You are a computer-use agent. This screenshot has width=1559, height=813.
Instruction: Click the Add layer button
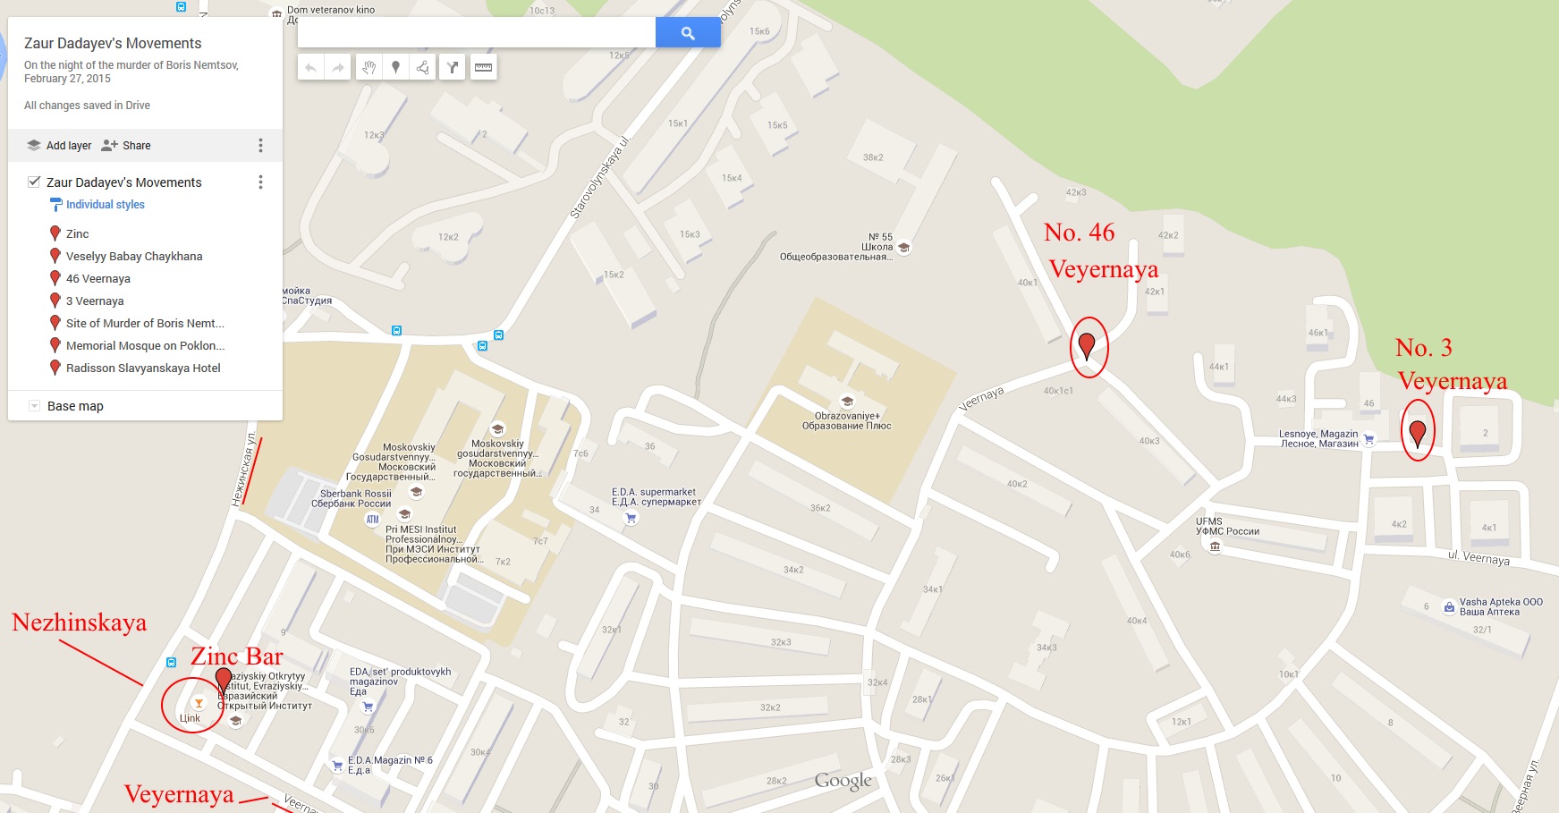[x=59, y=145]
